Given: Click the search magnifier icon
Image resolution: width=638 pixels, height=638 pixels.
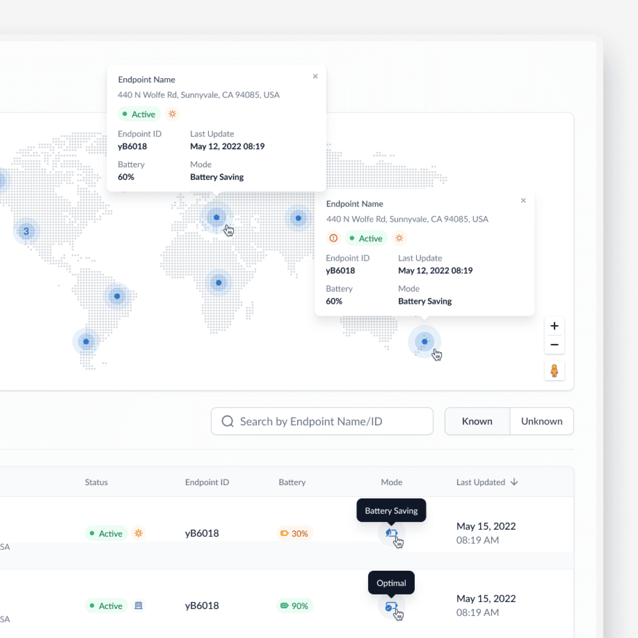Looking at the screenshot, I should (x=228, y=421).
